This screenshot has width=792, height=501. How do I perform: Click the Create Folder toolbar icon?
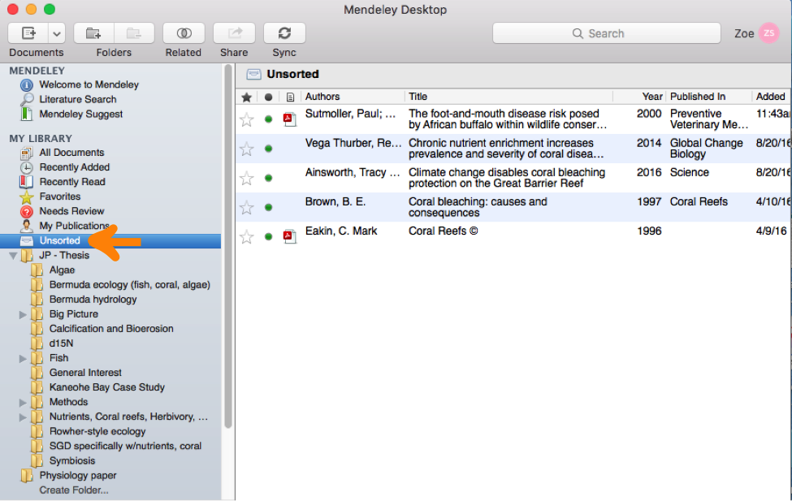pyautogui.click(x=93, y=33)
